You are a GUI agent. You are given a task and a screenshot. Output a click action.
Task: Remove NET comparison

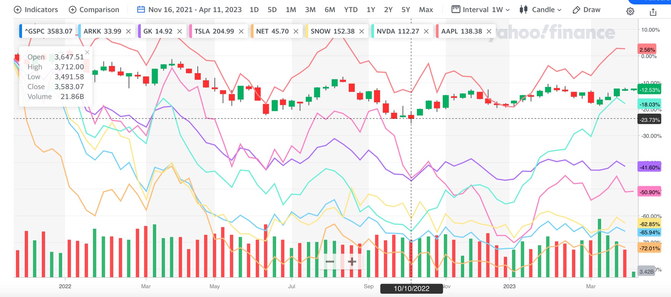[296, 31]
